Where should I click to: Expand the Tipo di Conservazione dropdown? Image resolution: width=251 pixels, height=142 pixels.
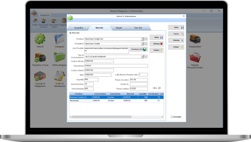coord(142,57)
